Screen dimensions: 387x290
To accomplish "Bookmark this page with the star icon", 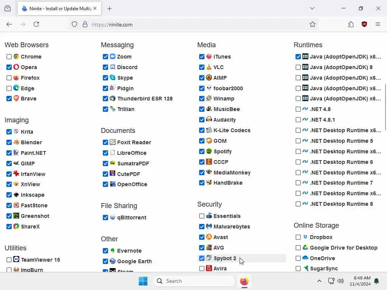I will point(313,24).
